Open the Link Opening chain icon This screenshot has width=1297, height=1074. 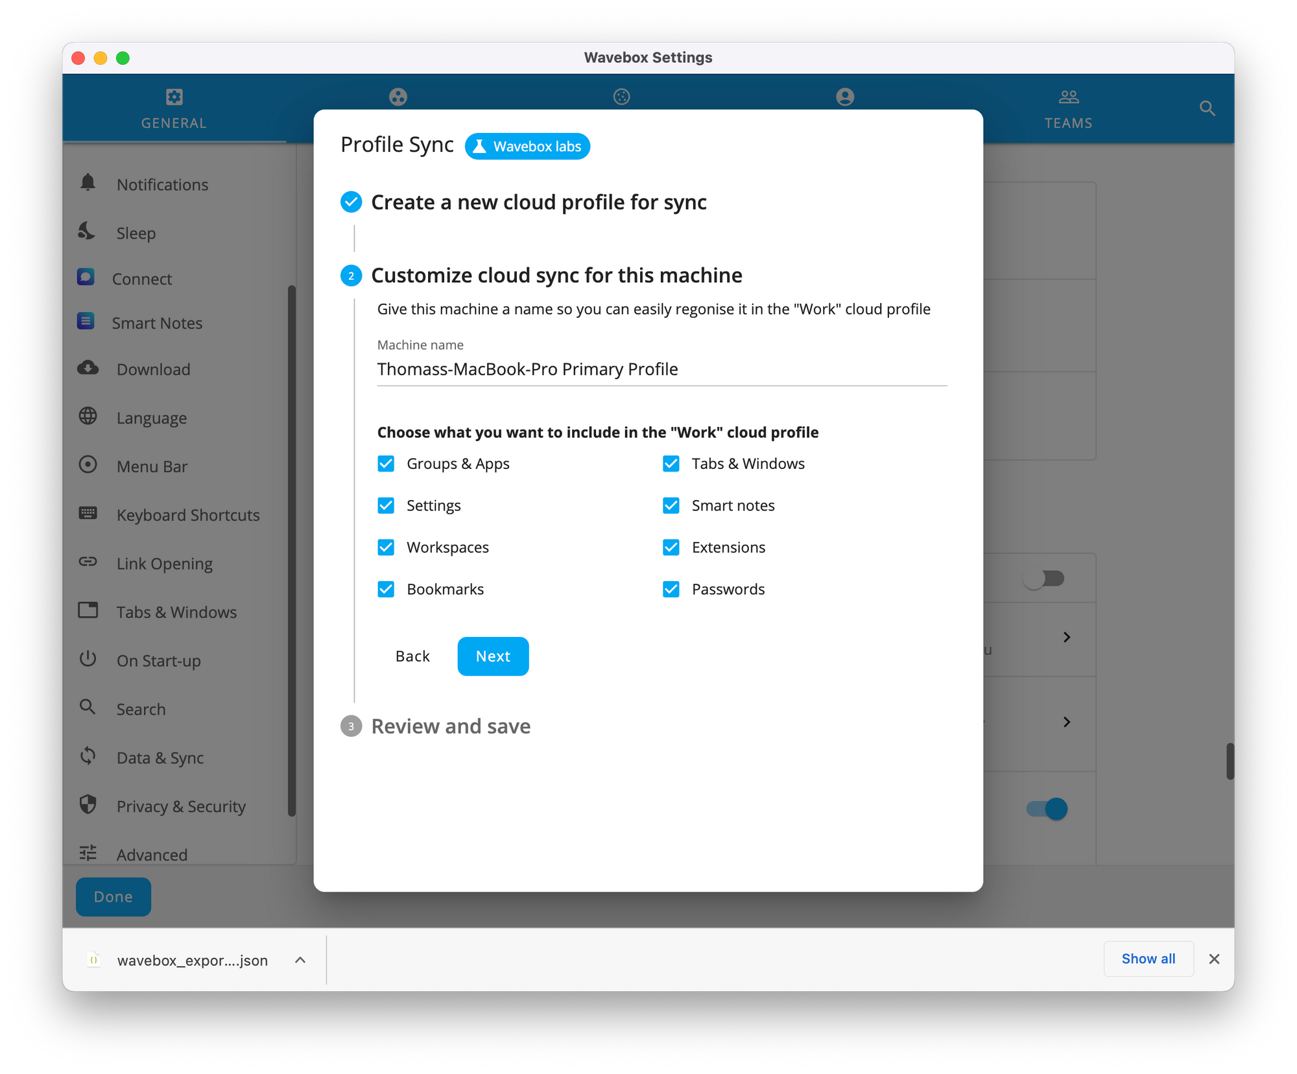[88, 562]
